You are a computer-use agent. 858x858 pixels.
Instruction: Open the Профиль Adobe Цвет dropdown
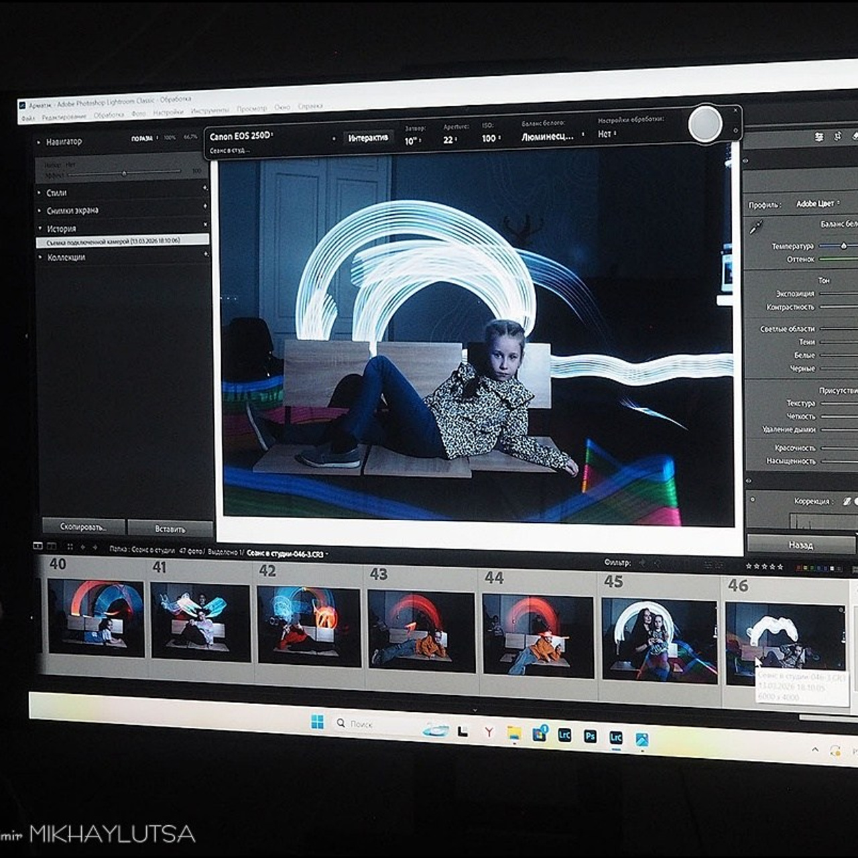click(818, 204)
